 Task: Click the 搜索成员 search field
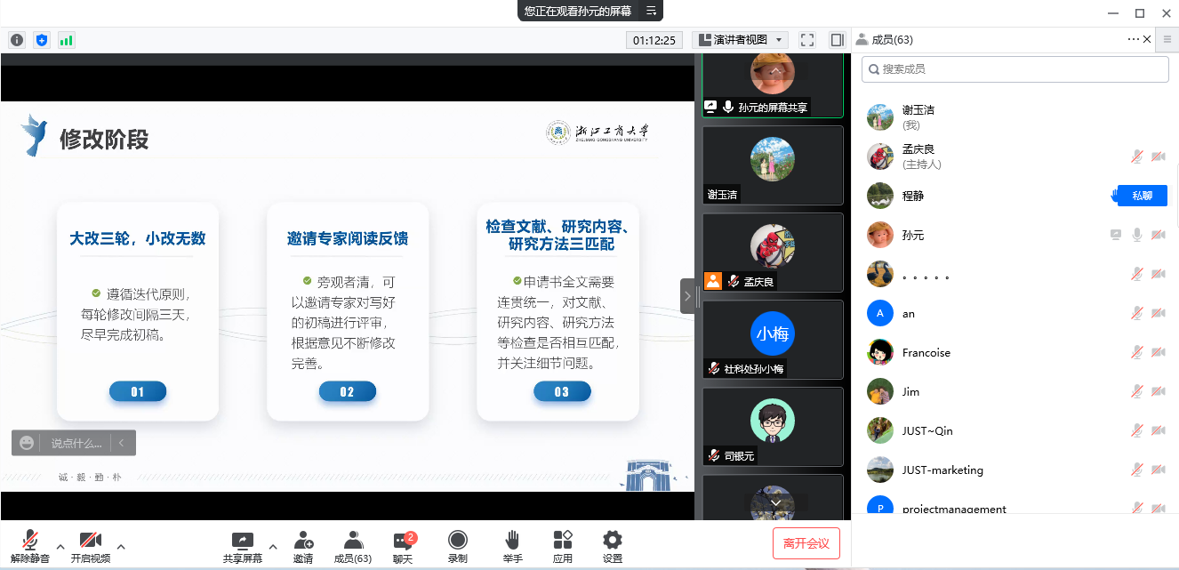(x=1015, y=69)
